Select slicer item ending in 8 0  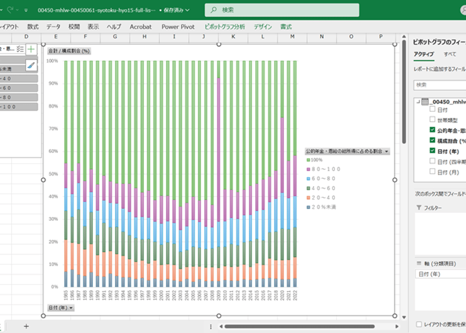19,97
